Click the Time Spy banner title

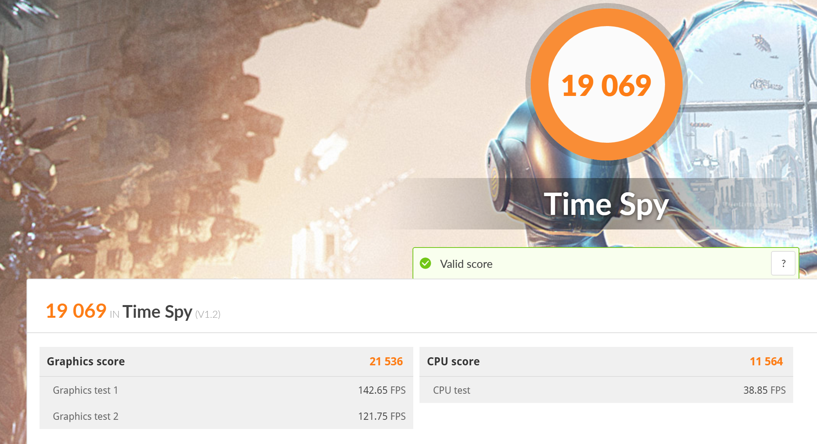(x=606, y=204)
